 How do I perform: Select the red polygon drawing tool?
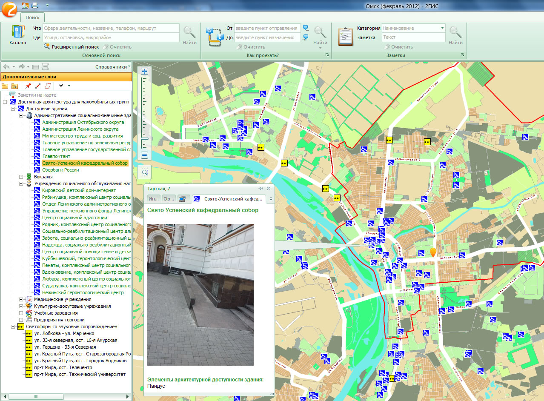coord(48,86)
